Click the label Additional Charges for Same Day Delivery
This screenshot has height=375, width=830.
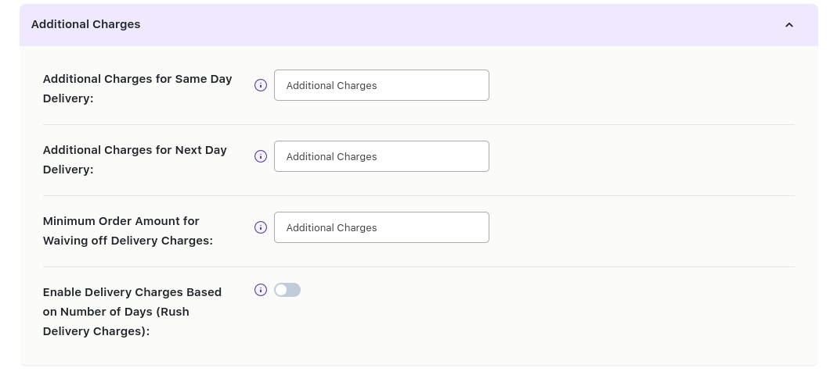pos(137,88)
